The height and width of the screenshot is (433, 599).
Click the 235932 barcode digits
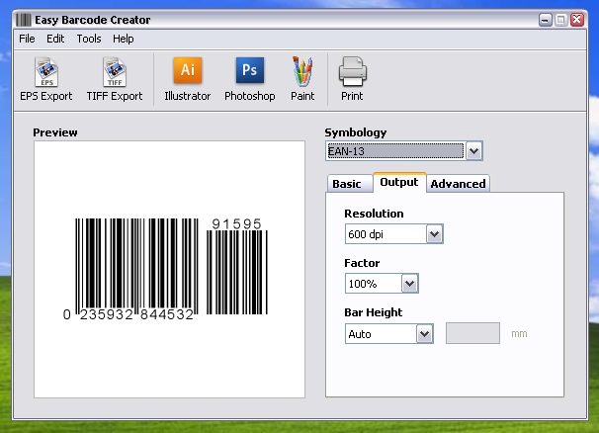pyautogui.click(x=106, y=314)
